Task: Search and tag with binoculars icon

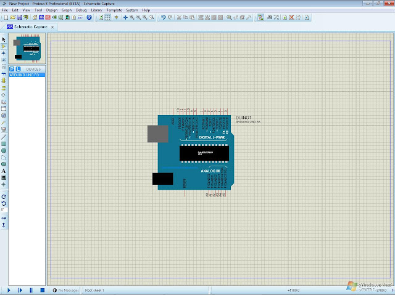Action: click(x=270, y=17)
